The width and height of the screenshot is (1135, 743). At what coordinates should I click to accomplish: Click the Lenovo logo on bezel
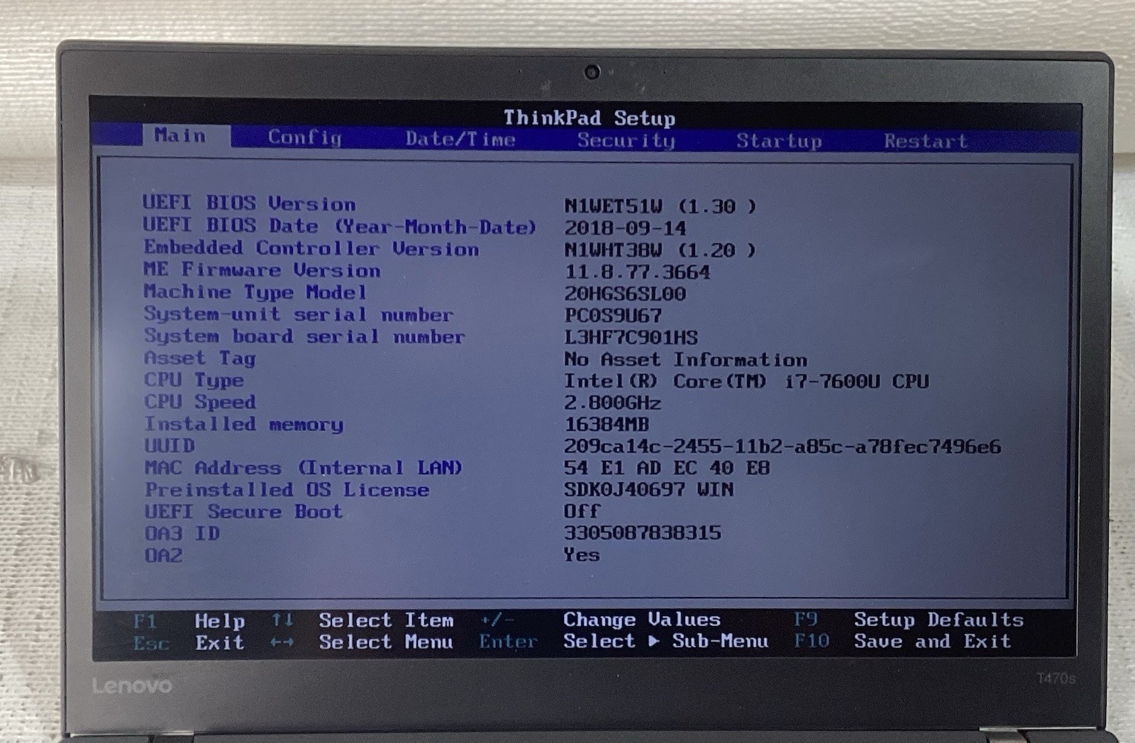point(132,686)
